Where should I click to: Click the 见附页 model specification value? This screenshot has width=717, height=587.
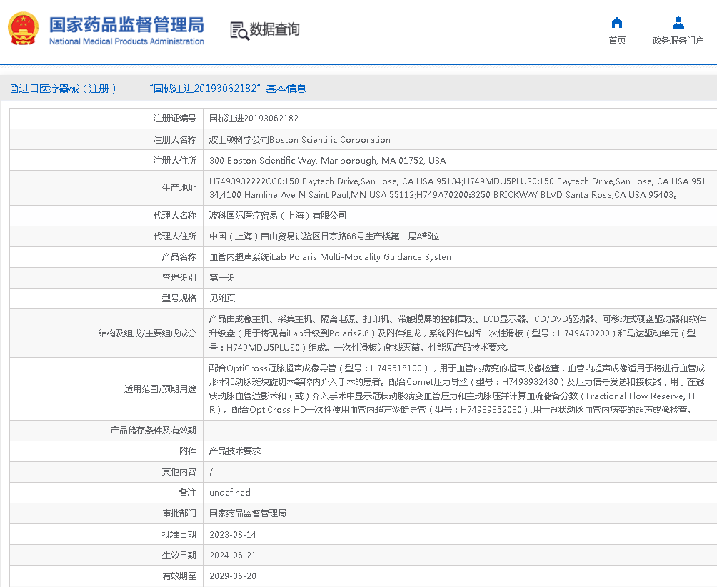221,298
